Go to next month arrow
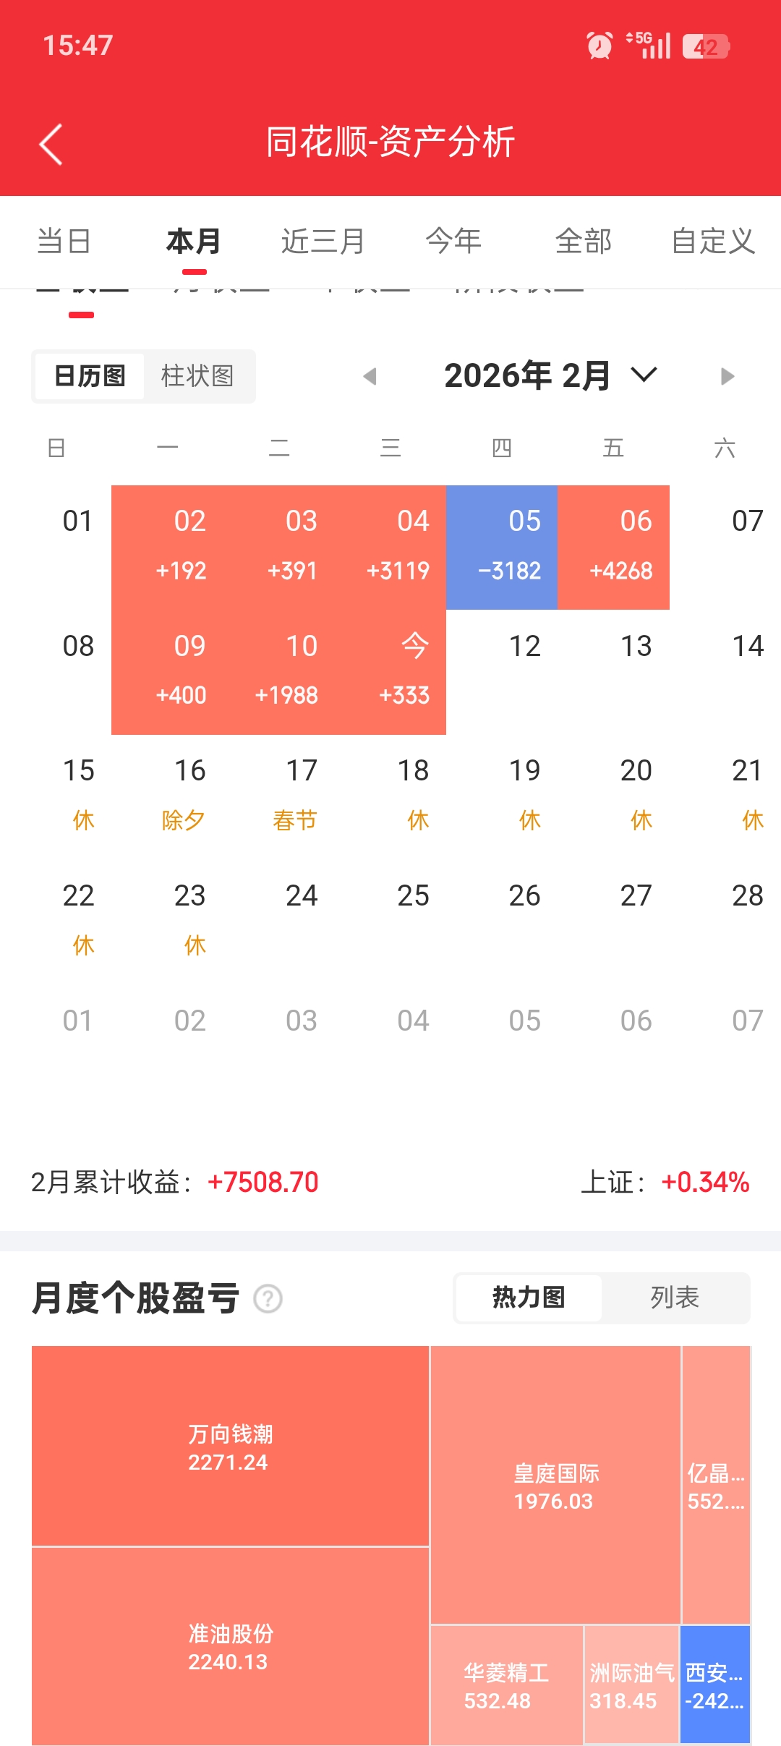Viewport: 781px width, 1746px height. [x=727, y=376]
